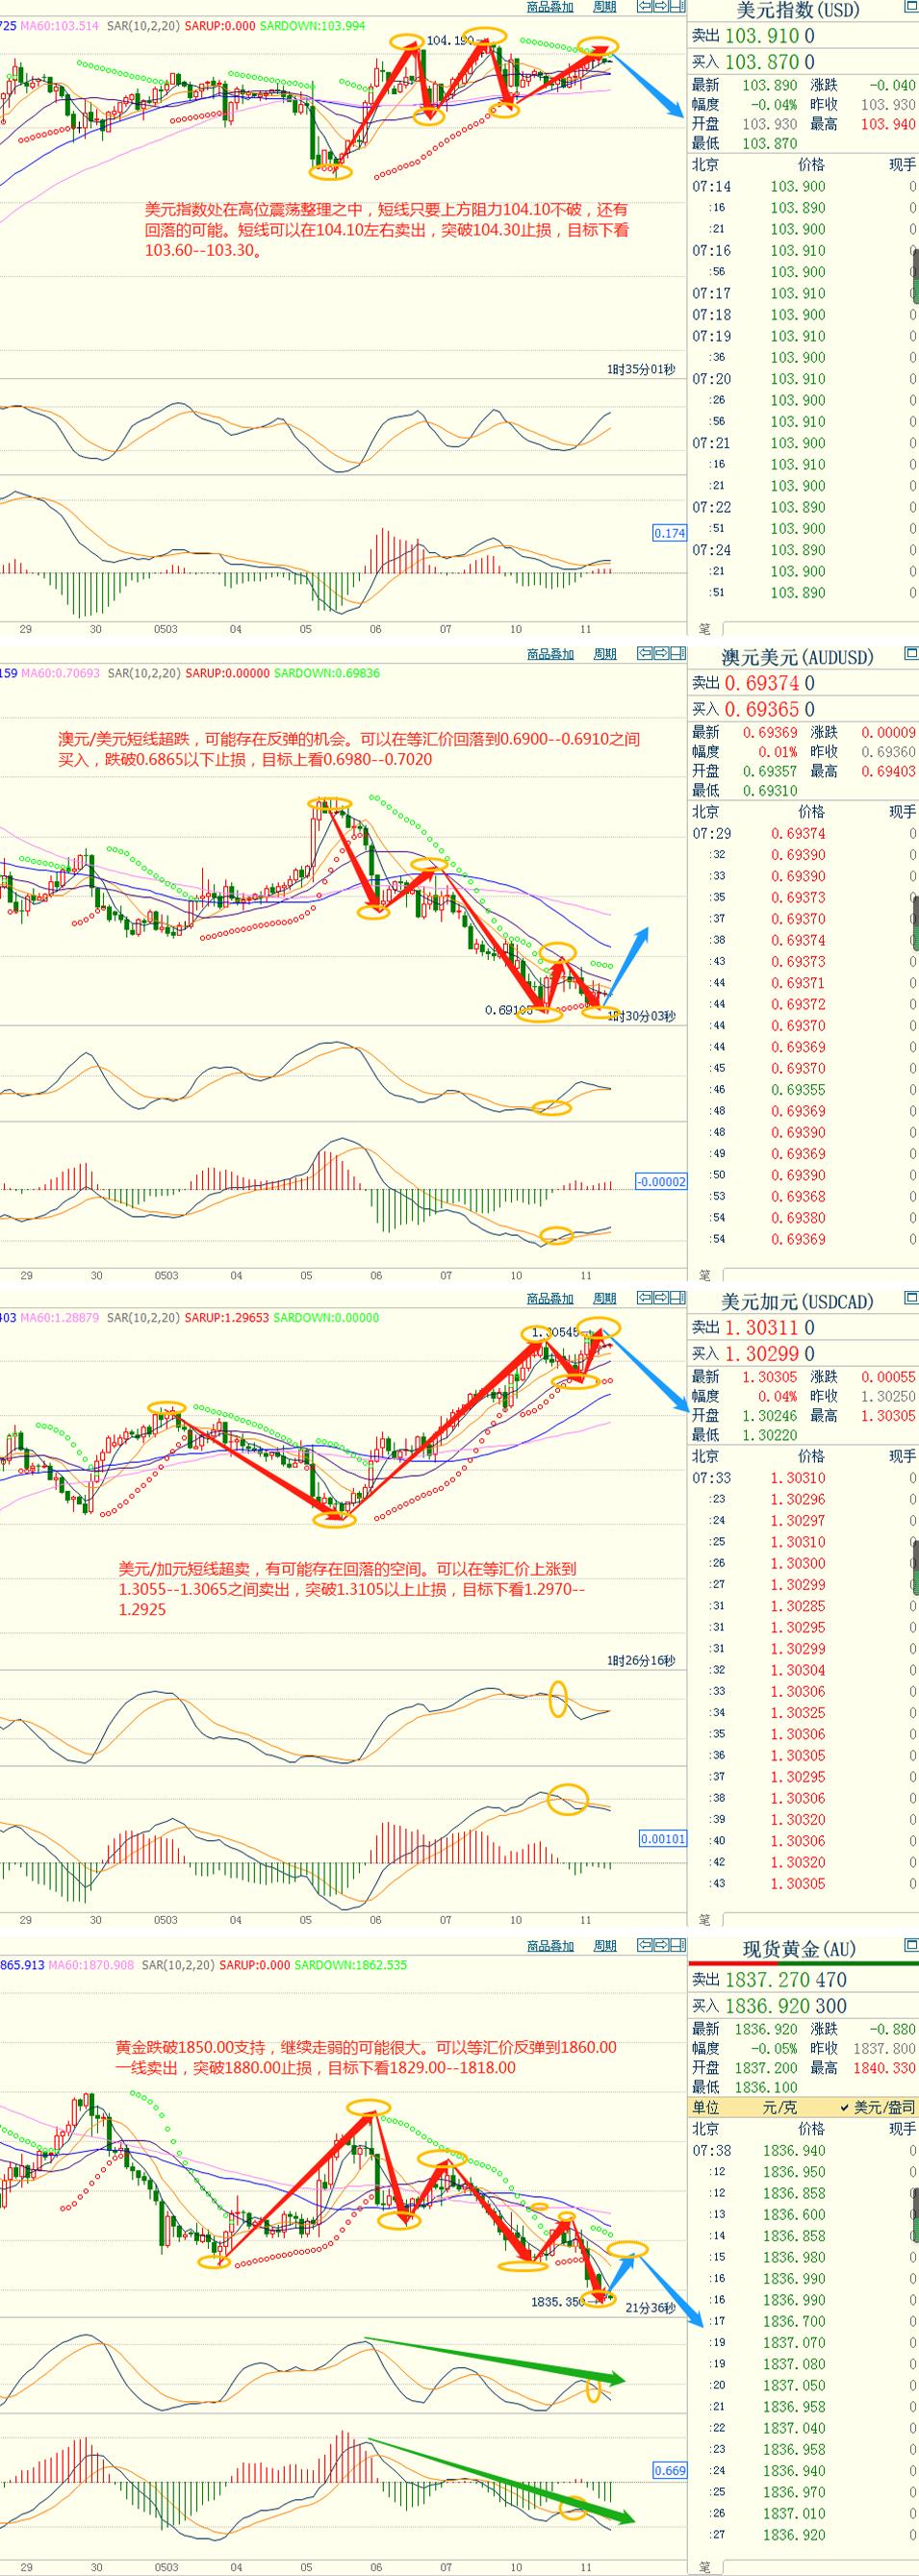Click the USD index high value 103.940
Screen dimensions: 919x2576
(888, 124)
